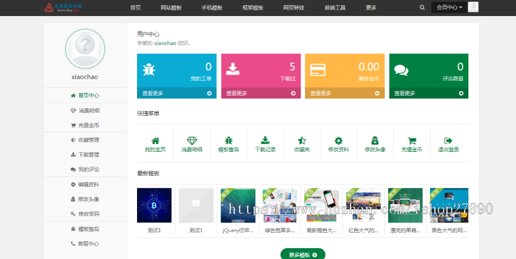Image resolution: width=516 pixels, height=259 pixels.
Task: Click the small avatar in header
Action: point(473,7)
